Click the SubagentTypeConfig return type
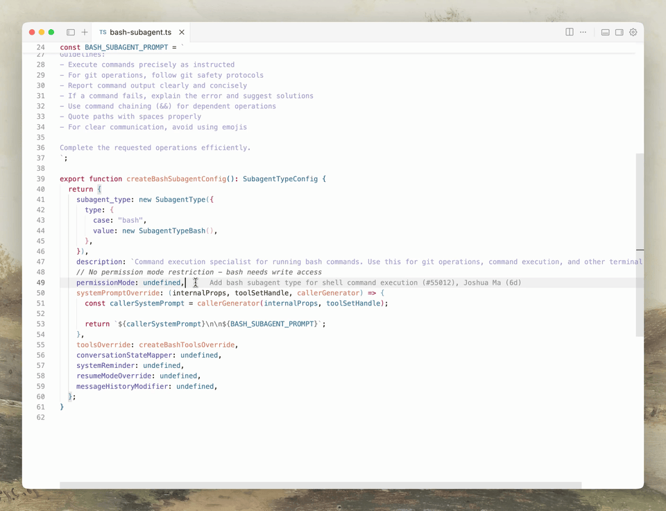Screen dimensions: 666x511 tap(280, 179)
